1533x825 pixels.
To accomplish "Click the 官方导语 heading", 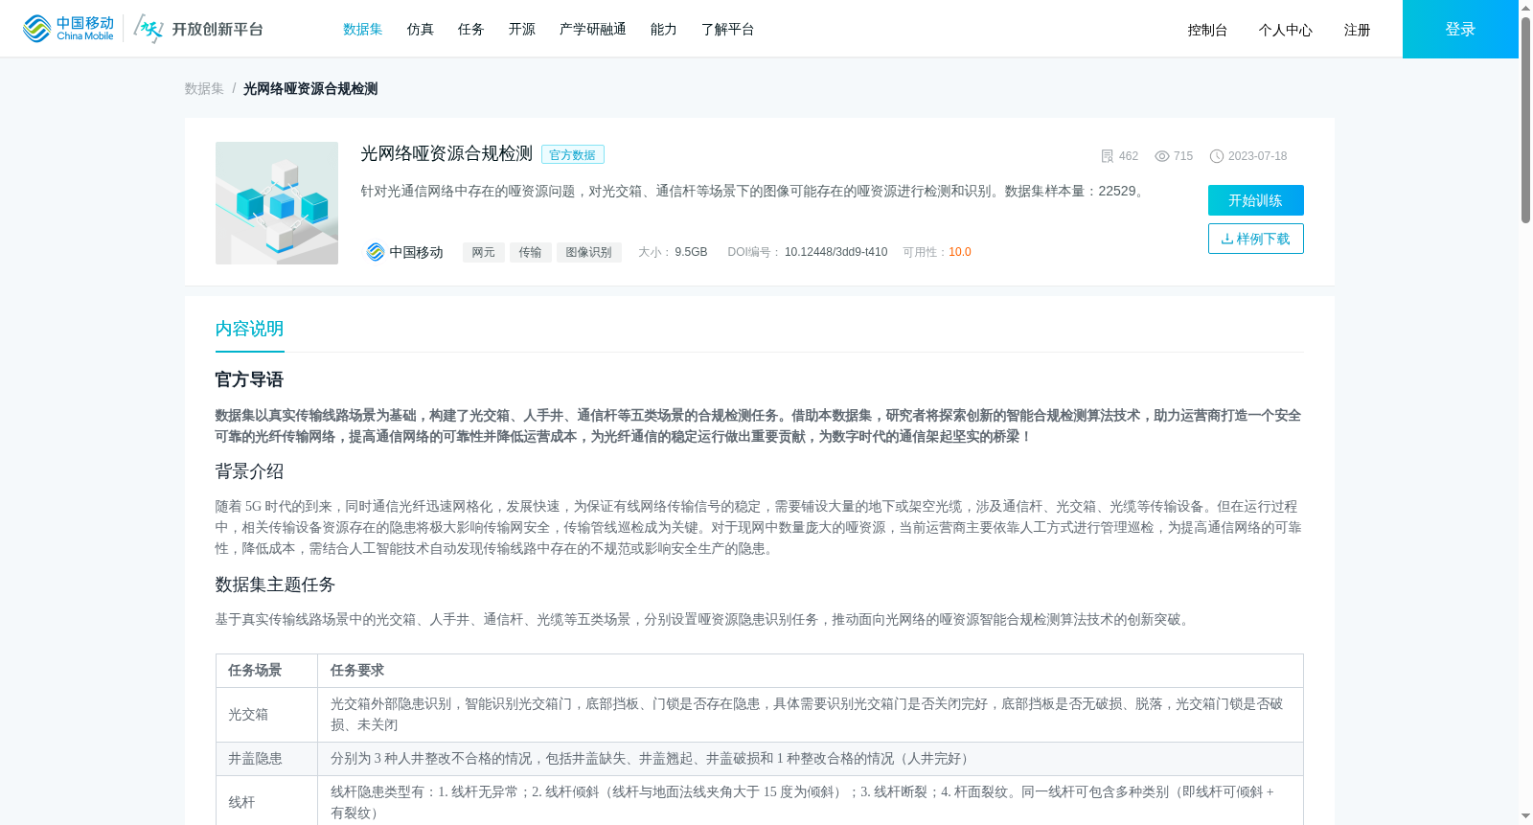I will 249,379.
